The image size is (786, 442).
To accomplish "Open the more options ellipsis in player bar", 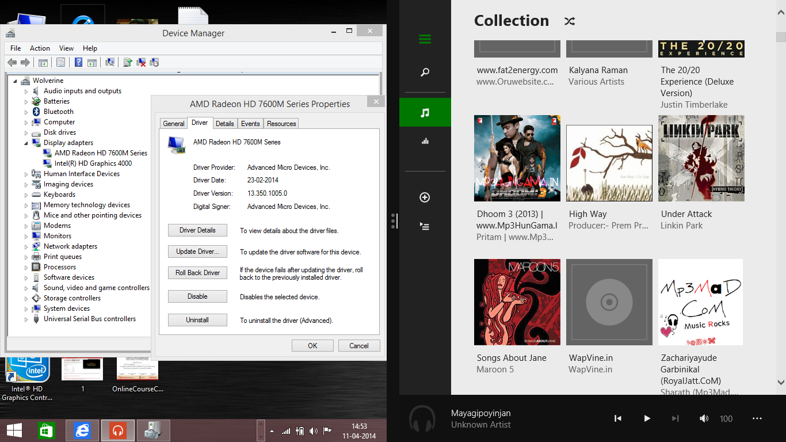I will 757,418.
